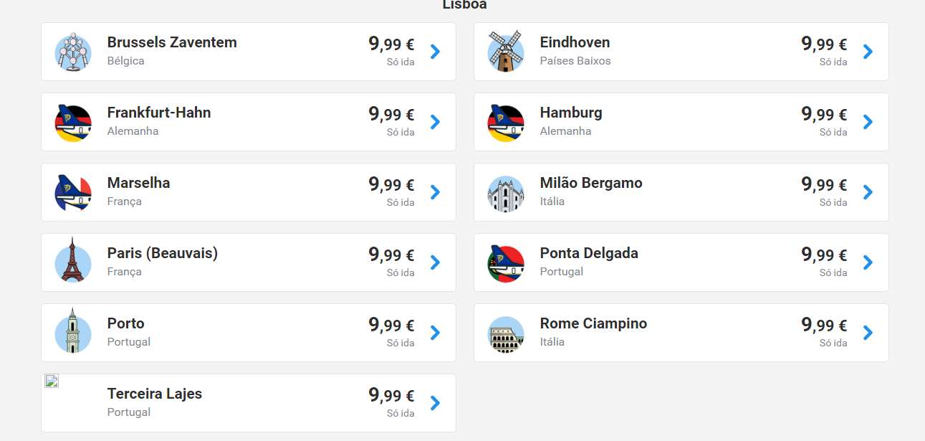Click the Atomium icon for Brussels Zaventem
The image size is (925, 441).
coord(73,52)
